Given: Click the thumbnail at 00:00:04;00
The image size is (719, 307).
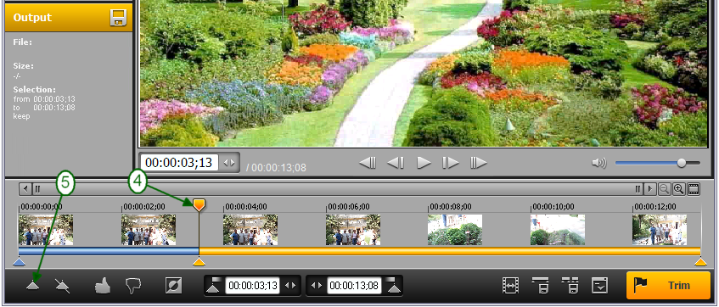Looking at the screenshot, I should coord(250,230).
